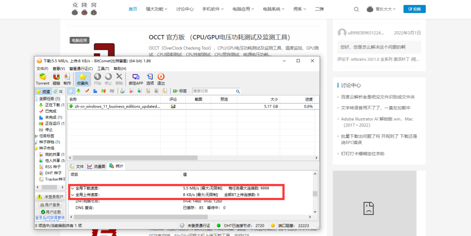
Task: Click the 用户注册 button
Action: pyautogui.click(x=50, y=212)
